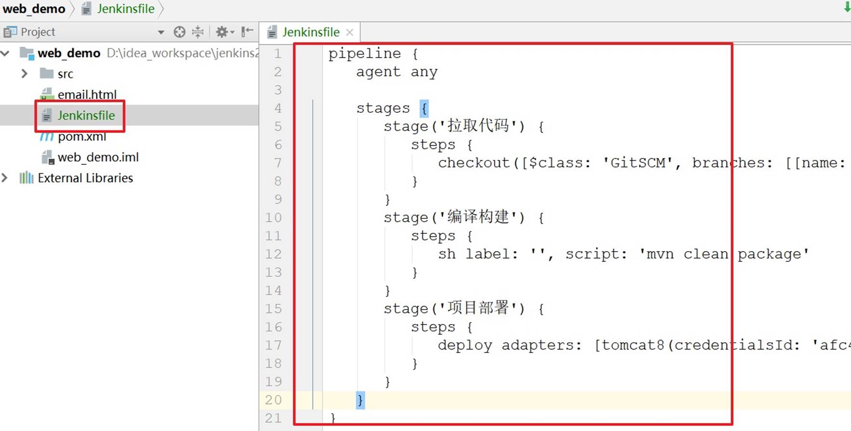Click Jenkinsfile in the breadcrumb bar
Image resolution: width=851 pixels, height=431 pixels.
click(126, 9)
